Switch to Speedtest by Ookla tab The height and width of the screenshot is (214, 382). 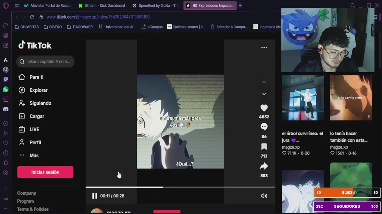pos(155,5)
